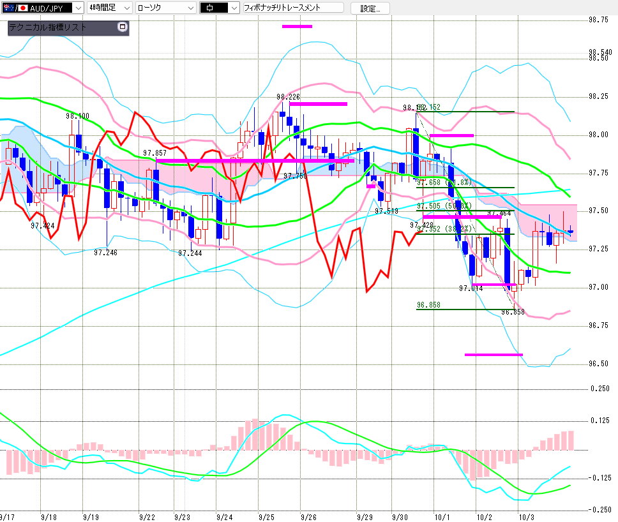Open the AUD/JPY currency pair dropdown arrow
The width and height of the screenshot is (618, 522).
click(x=78, y=8)
